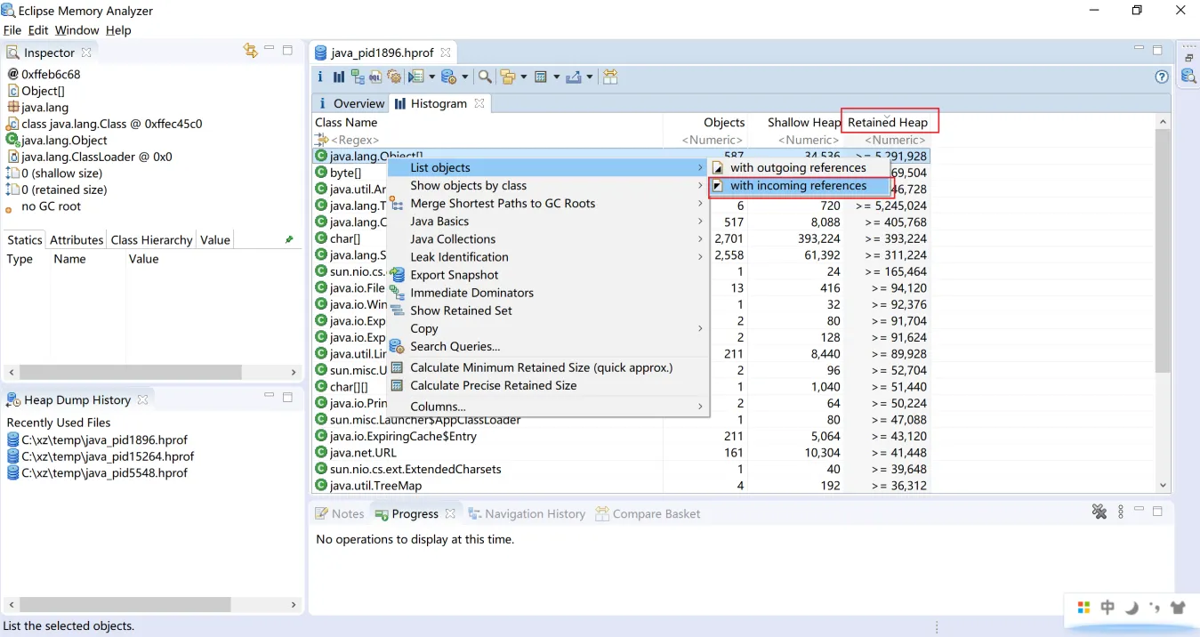The width and height of the screenshot is (1200, 637).
Task: Click the Group result by icon
Action: (x=508, y=77)
